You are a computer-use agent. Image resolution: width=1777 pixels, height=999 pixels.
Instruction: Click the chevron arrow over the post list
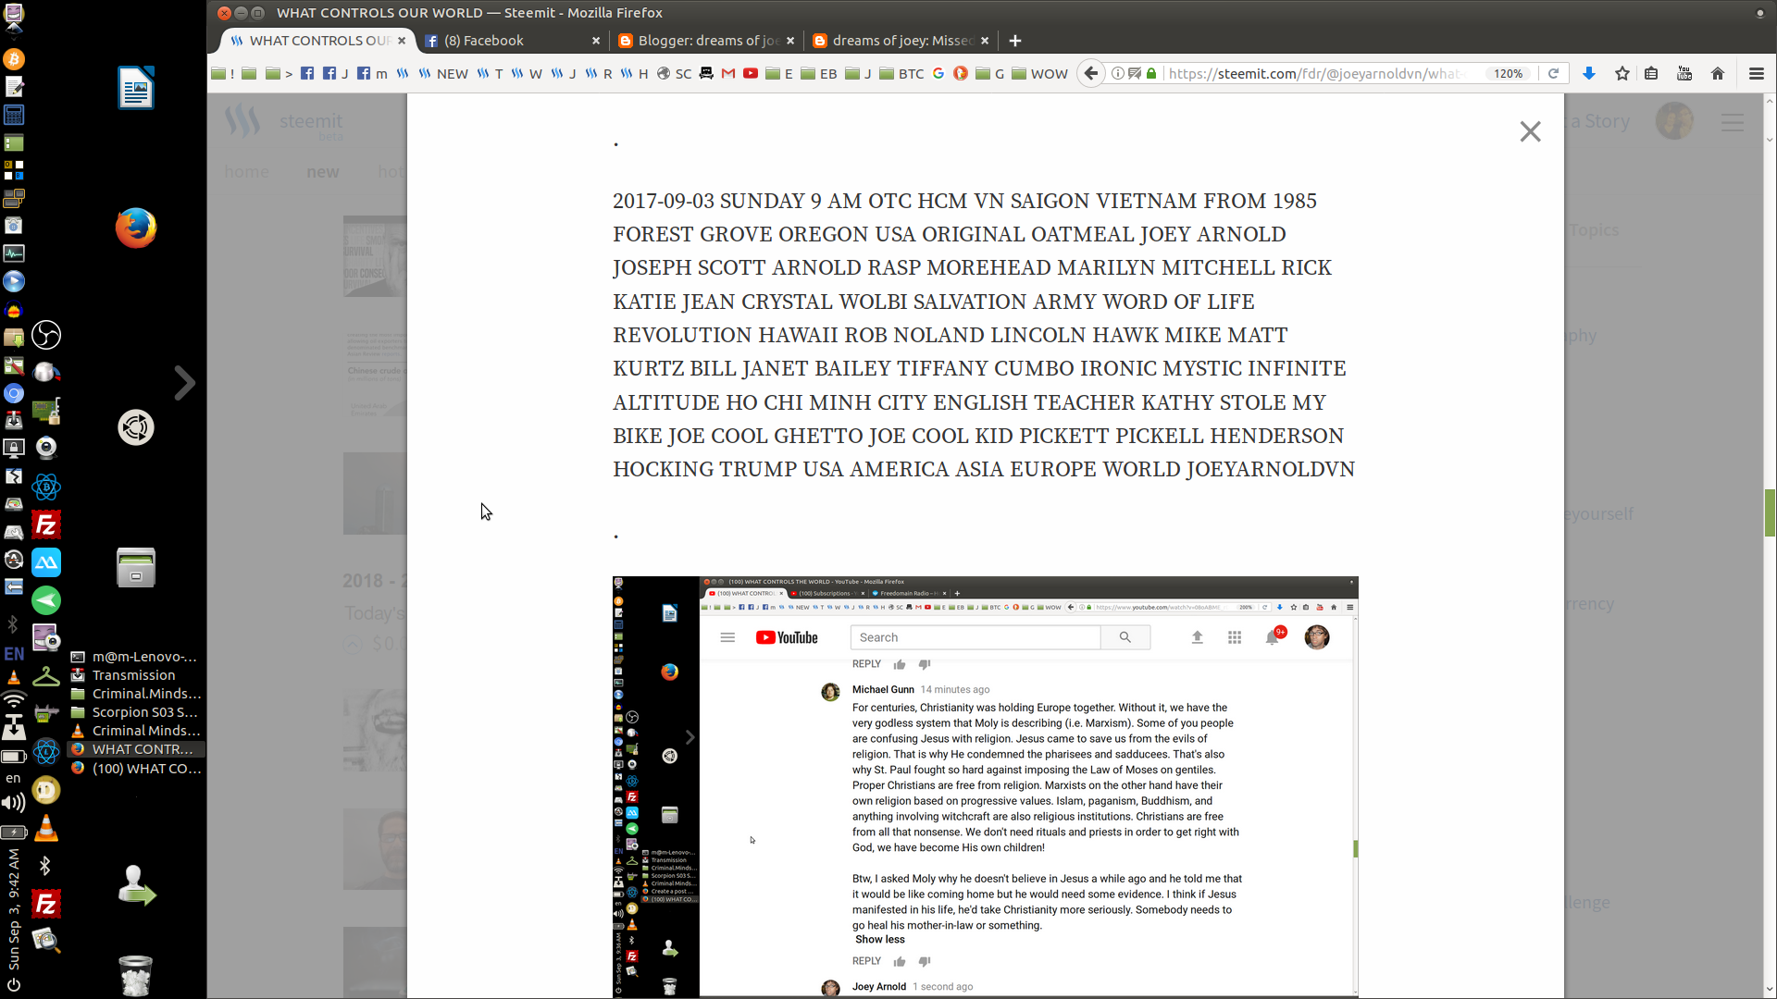point(185,382)
